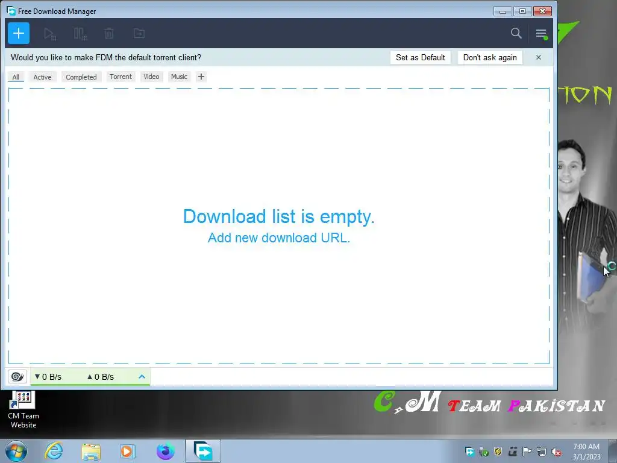The height and width of the screenshot is (463, 617).
Task: Click the taskbar clock showing 7:00 AM
Action: [586, 452]
